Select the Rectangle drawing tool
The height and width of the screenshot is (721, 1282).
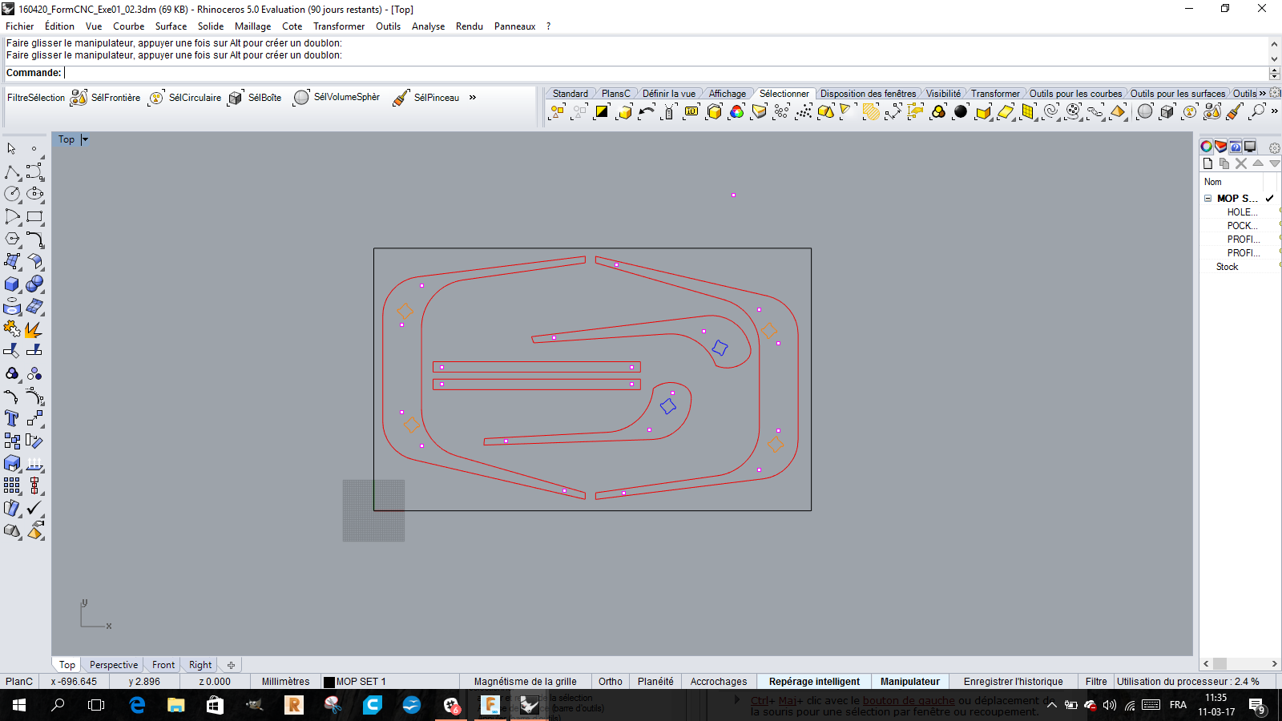coord(34,216)
